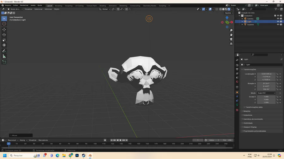Activate the Scale tool
Screen dimensions: 284x159
click(4, 40)
